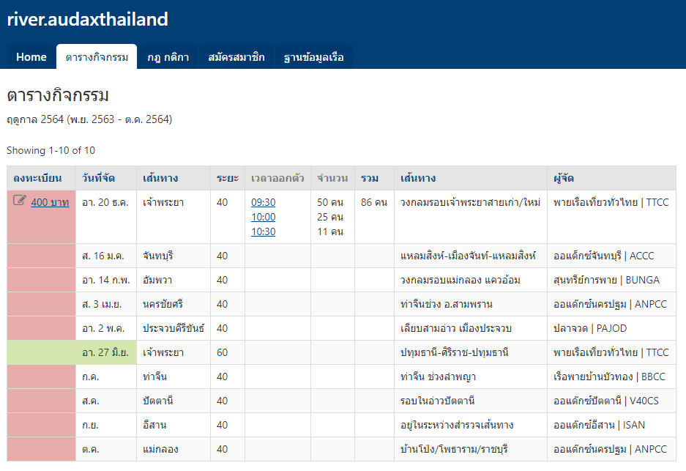Click the รวม column header

[x=370, y=178]
